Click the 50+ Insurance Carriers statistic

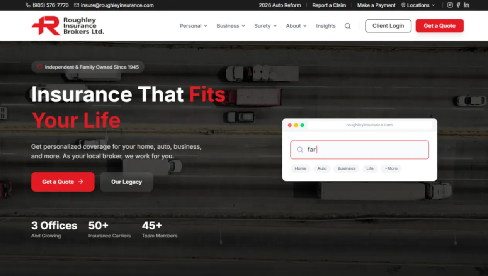pyautogui.click(x=109, y=229)
